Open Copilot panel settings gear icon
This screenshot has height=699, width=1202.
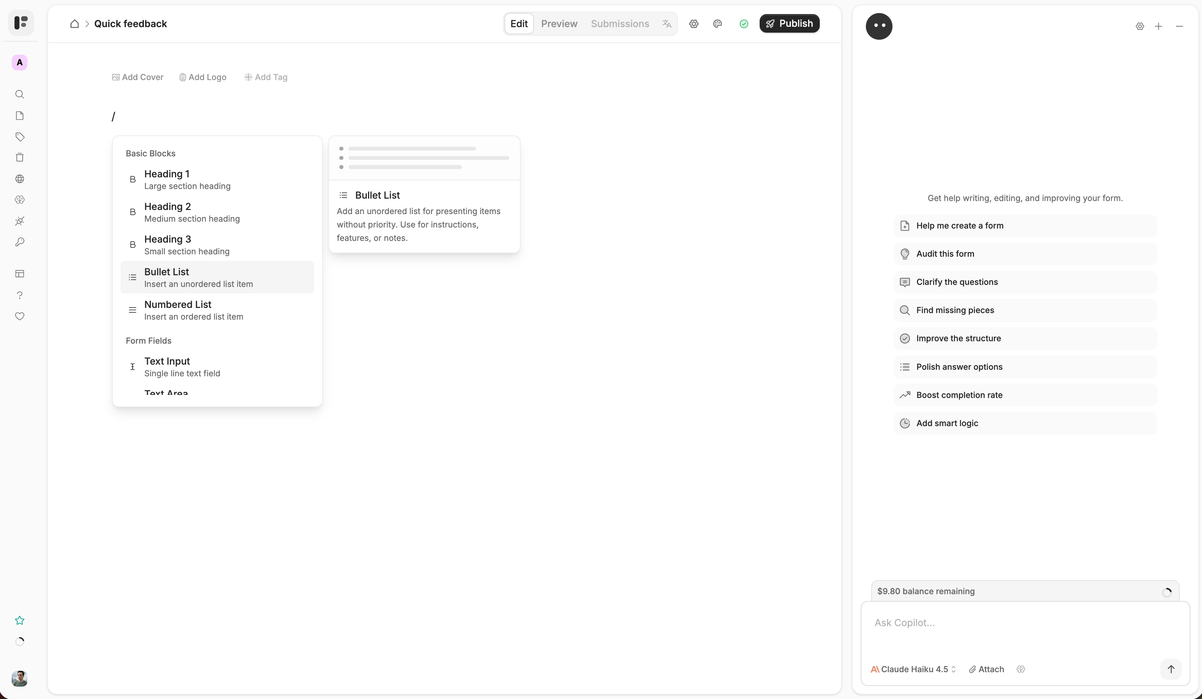[1139, 26]
